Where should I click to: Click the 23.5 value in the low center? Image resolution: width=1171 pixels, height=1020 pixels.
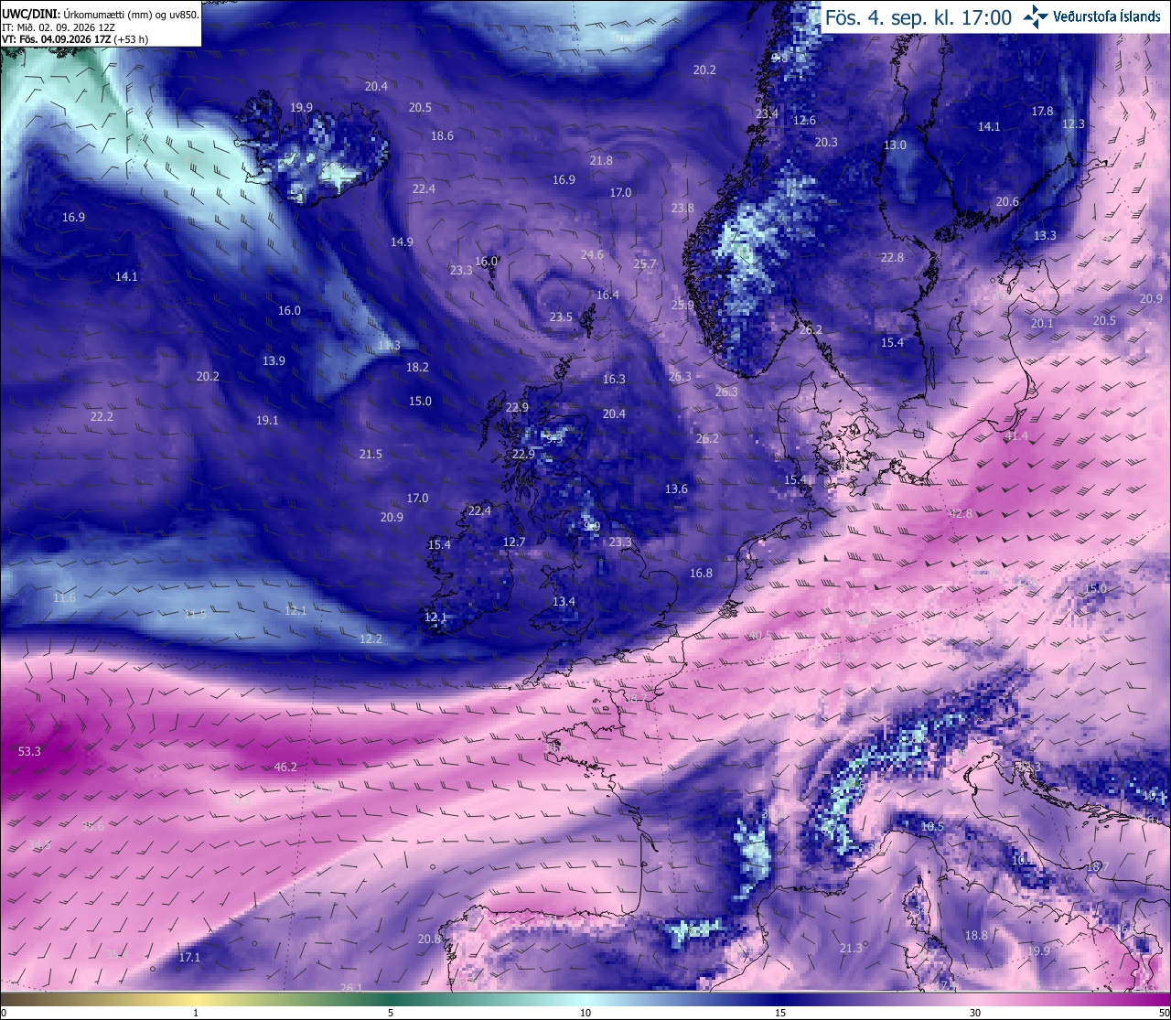pyautogui.click(x=561, y=317)
